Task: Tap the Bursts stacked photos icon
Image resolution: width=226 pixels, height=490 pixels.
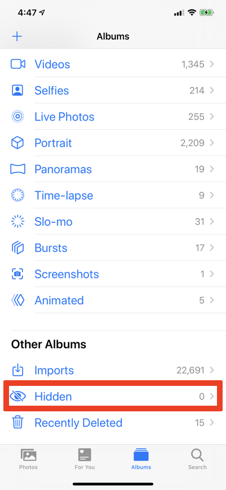Action: click(x=18, y=248)
